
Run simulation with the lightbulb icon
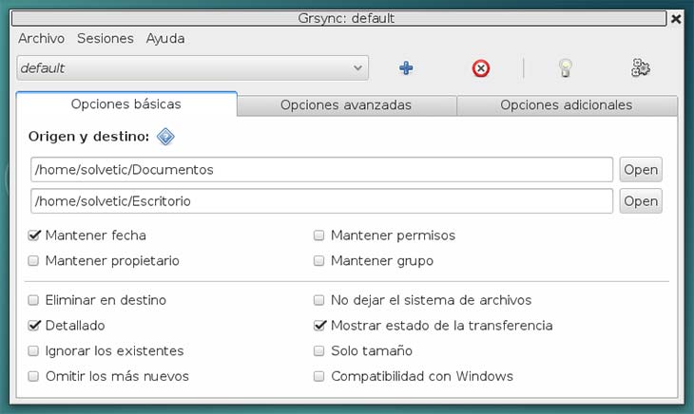[566, 68]
